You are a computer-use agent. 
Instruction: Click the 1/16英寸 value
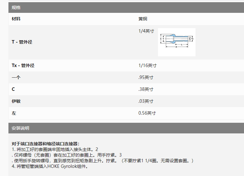(147, 65)
